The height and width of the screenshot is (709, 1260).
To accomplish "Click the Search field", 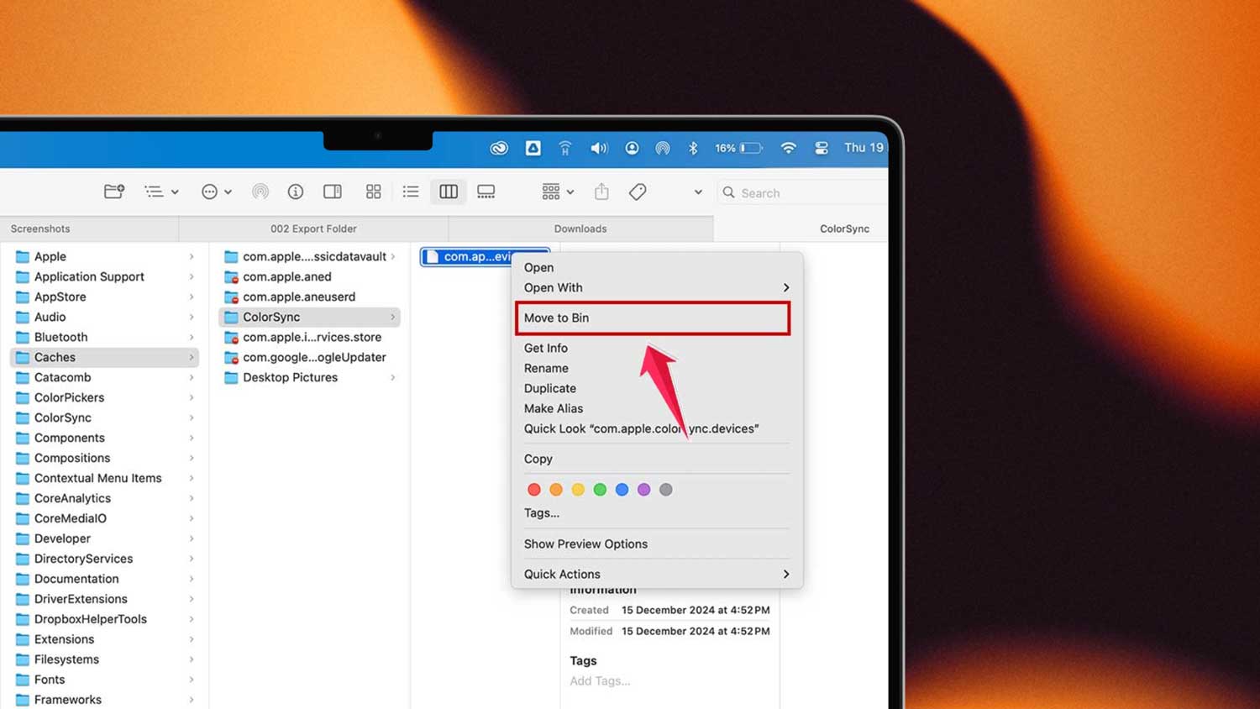I will point(773,192).
